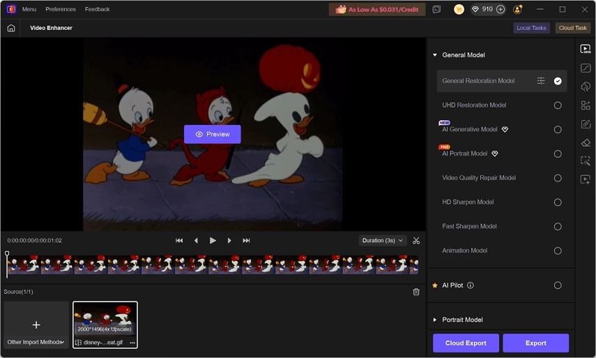Click the home icon
This screenshot has width=596, height=358.
point(11,28)
